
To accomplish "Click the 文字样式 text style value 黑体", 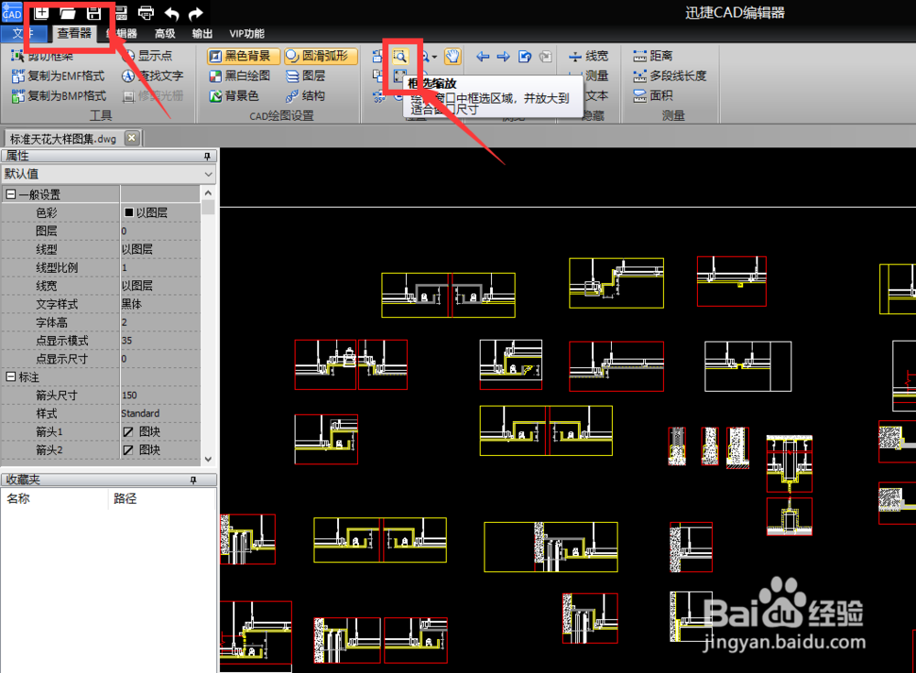I will point(160,304).
